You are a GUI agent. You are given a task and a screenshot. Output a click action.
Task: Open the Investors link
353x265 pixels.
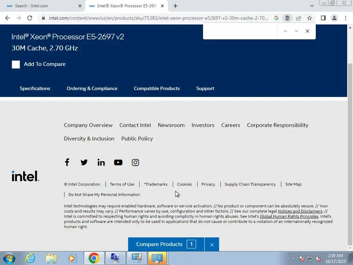203,125
